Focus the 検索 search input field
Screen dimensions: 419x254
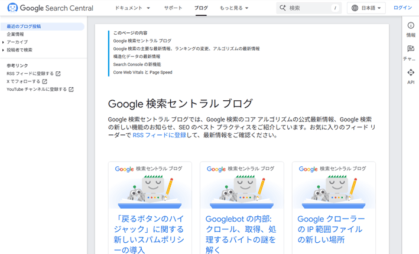coord(308,8)
